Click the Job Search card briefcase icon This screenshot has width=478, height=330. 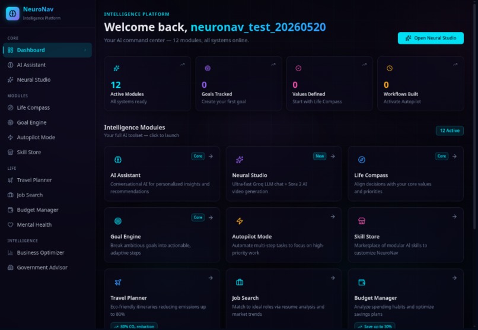point(240,283)
